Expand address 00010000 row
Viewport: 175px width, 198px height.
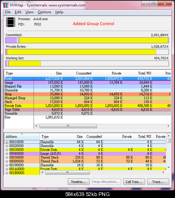click(x=7, y=142)
